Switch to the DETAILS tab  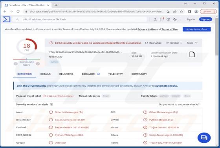click(x=46, y=74)
